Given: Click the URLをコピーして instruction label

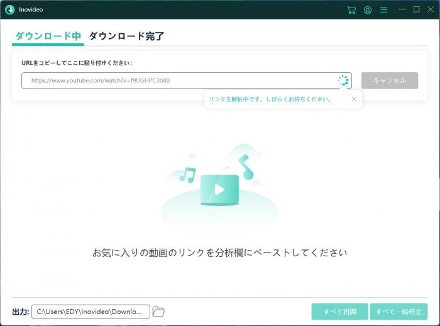Looking at the screenshot, I should pos(77,63).
